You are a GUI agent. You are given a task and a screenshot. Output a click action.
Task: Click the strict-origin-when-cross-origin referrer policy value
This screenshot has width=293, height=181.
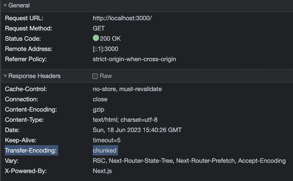coord(134,59)
